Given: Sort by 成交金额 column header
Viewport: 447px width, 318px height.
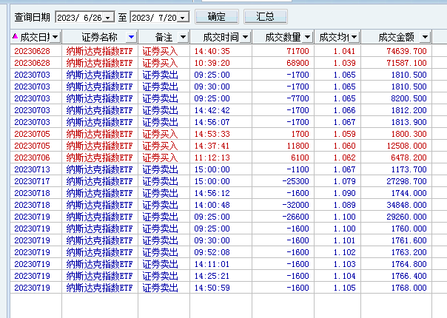Looking at the screenshot, I should 396,37.
